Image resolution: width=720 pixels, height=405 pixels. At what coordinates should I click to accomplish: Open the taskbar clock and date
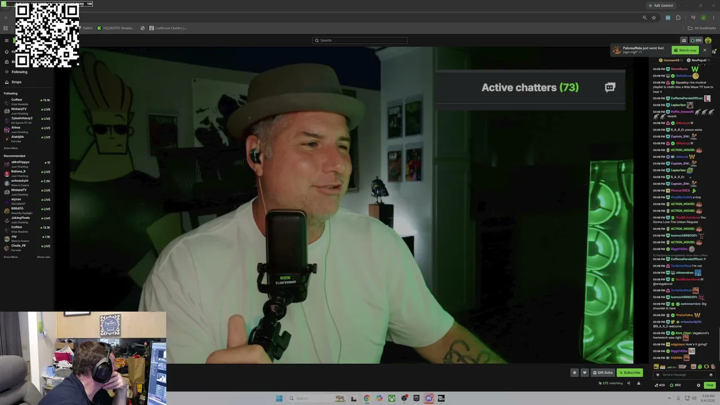[x=708, y=398]
